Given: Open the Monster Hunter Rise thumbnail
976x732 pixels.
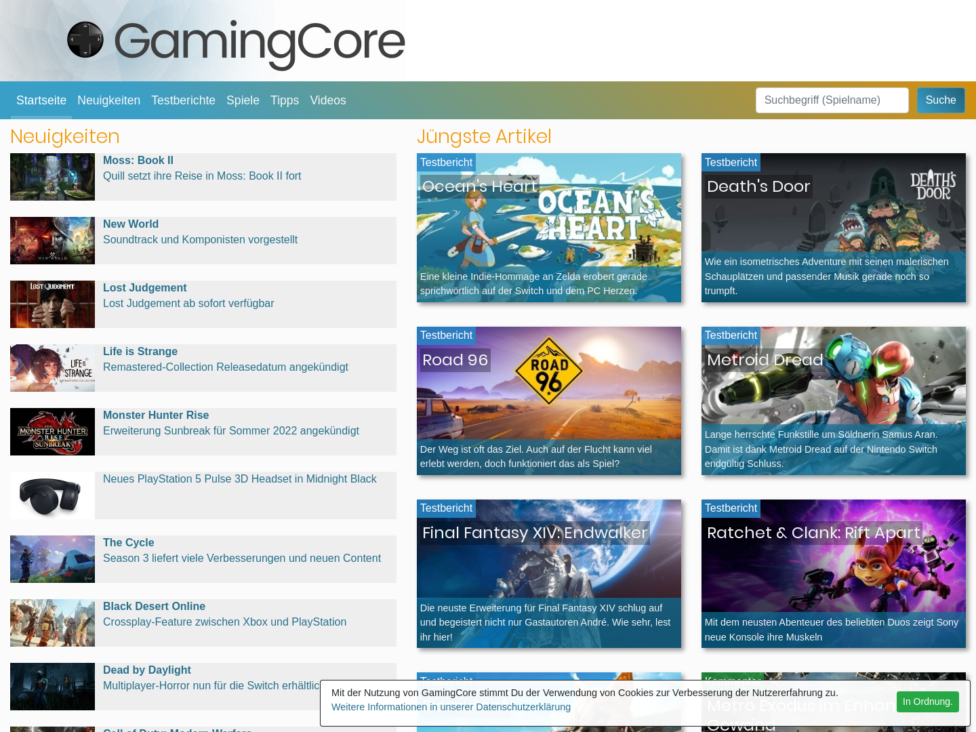Looking at the screenshot, I should pyautogui.click(x=52, y=432).
